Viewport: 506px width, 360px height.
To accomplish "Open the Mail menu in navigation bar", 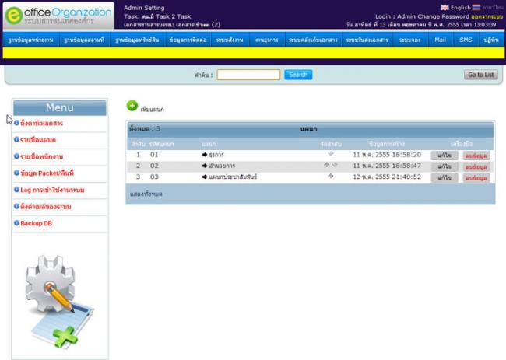I will 440,40.
